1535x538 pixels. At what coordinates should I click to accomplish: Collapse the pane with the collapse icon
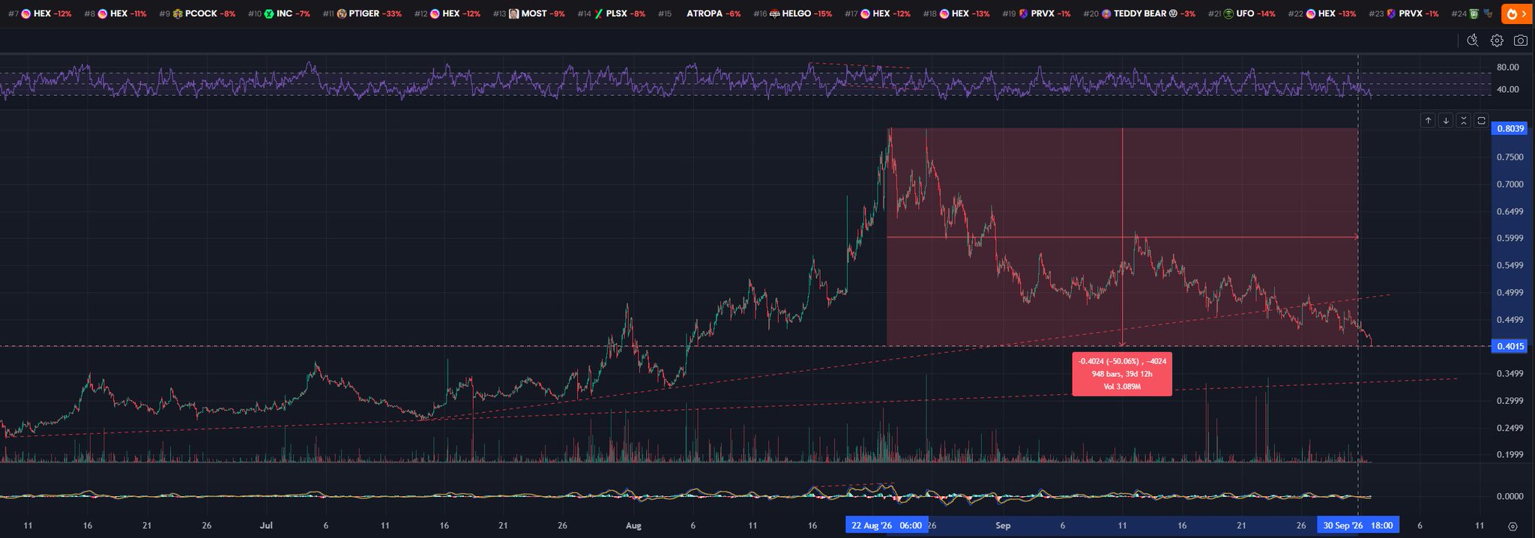click(x=1463, y=121)
